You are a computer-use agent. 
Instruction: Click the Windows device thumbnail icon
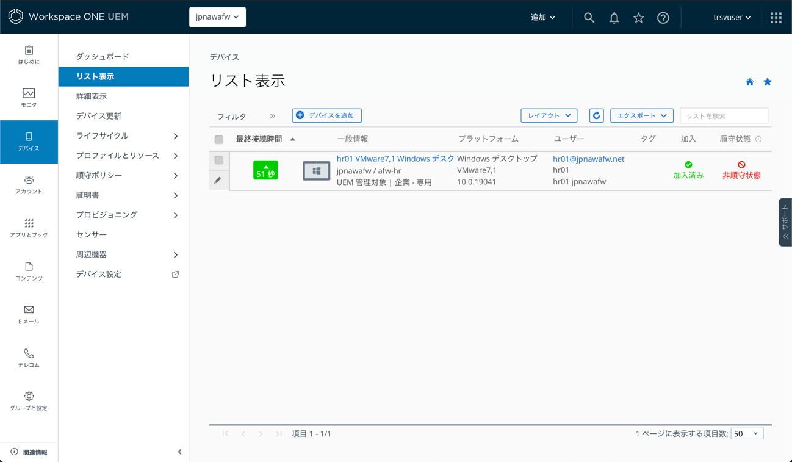pyautogui.click(x=316, y=171)
